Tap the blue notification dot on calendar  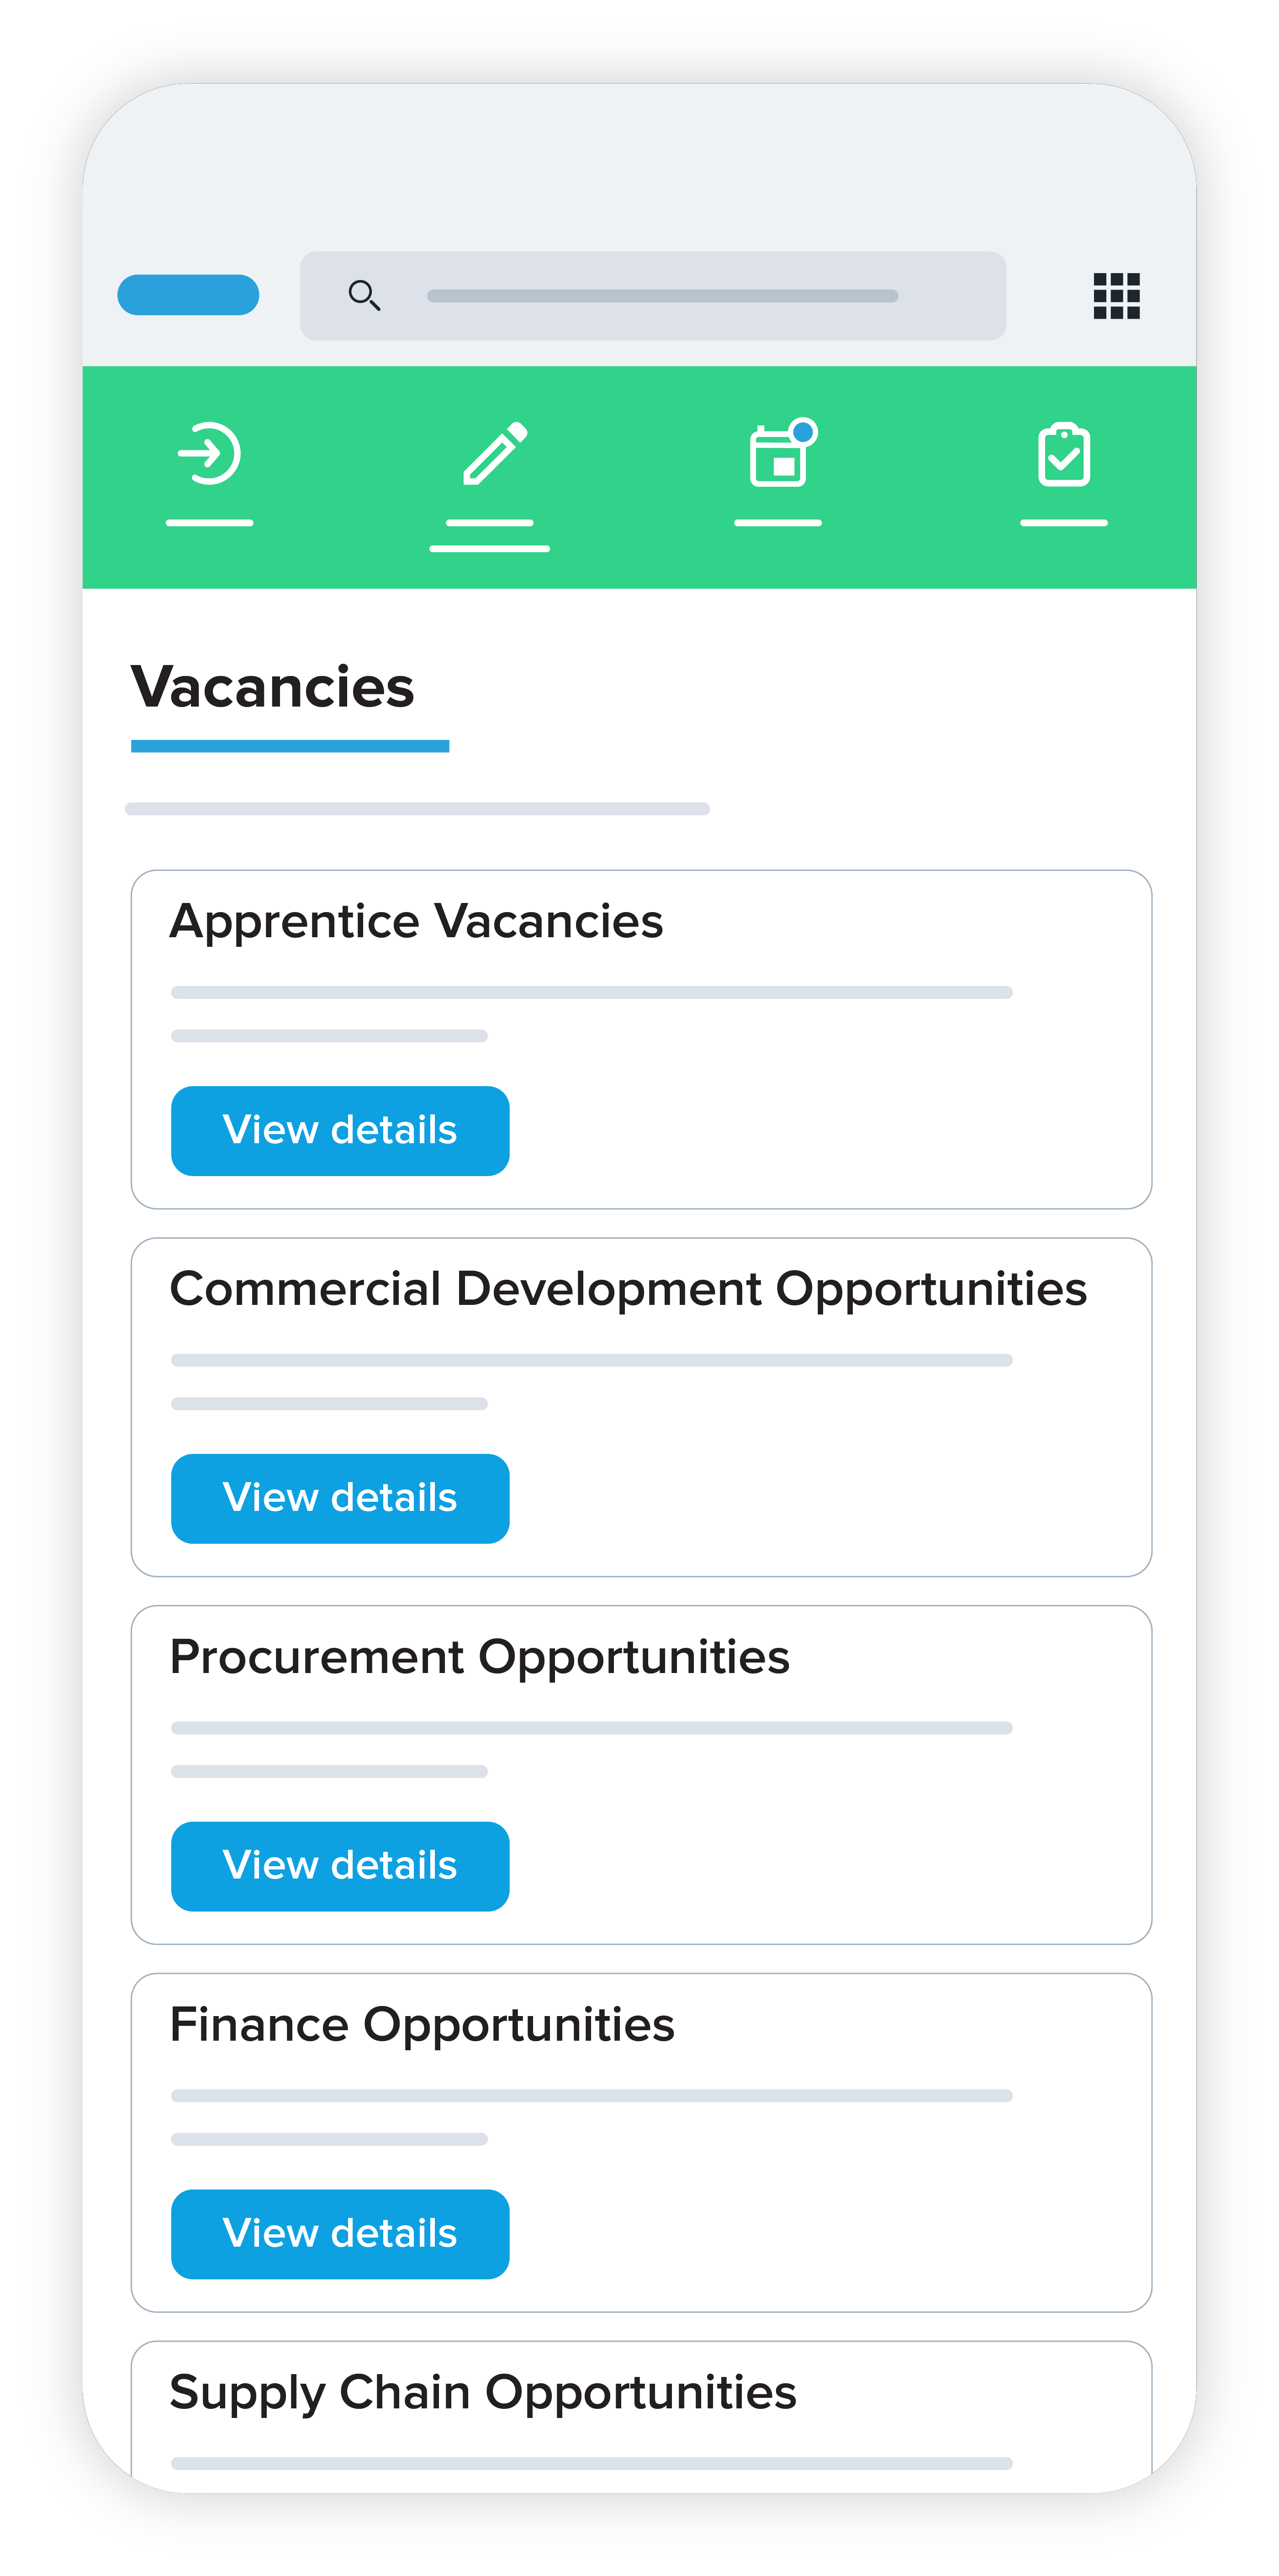click(x=803, y=432)
